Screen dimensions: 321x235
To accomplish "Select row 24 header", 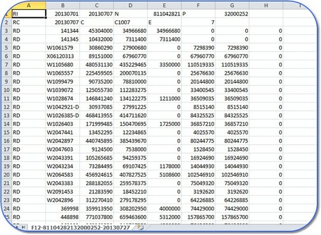I will pyautogui.click(x=7, y=209).
